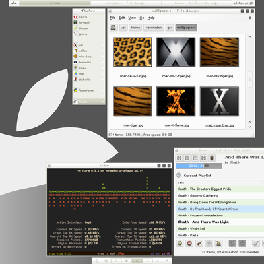Switch to Gimmix in the top taskbar
Image resolution: width=264 pixels, height=264 pixels.
click(197, 3)
